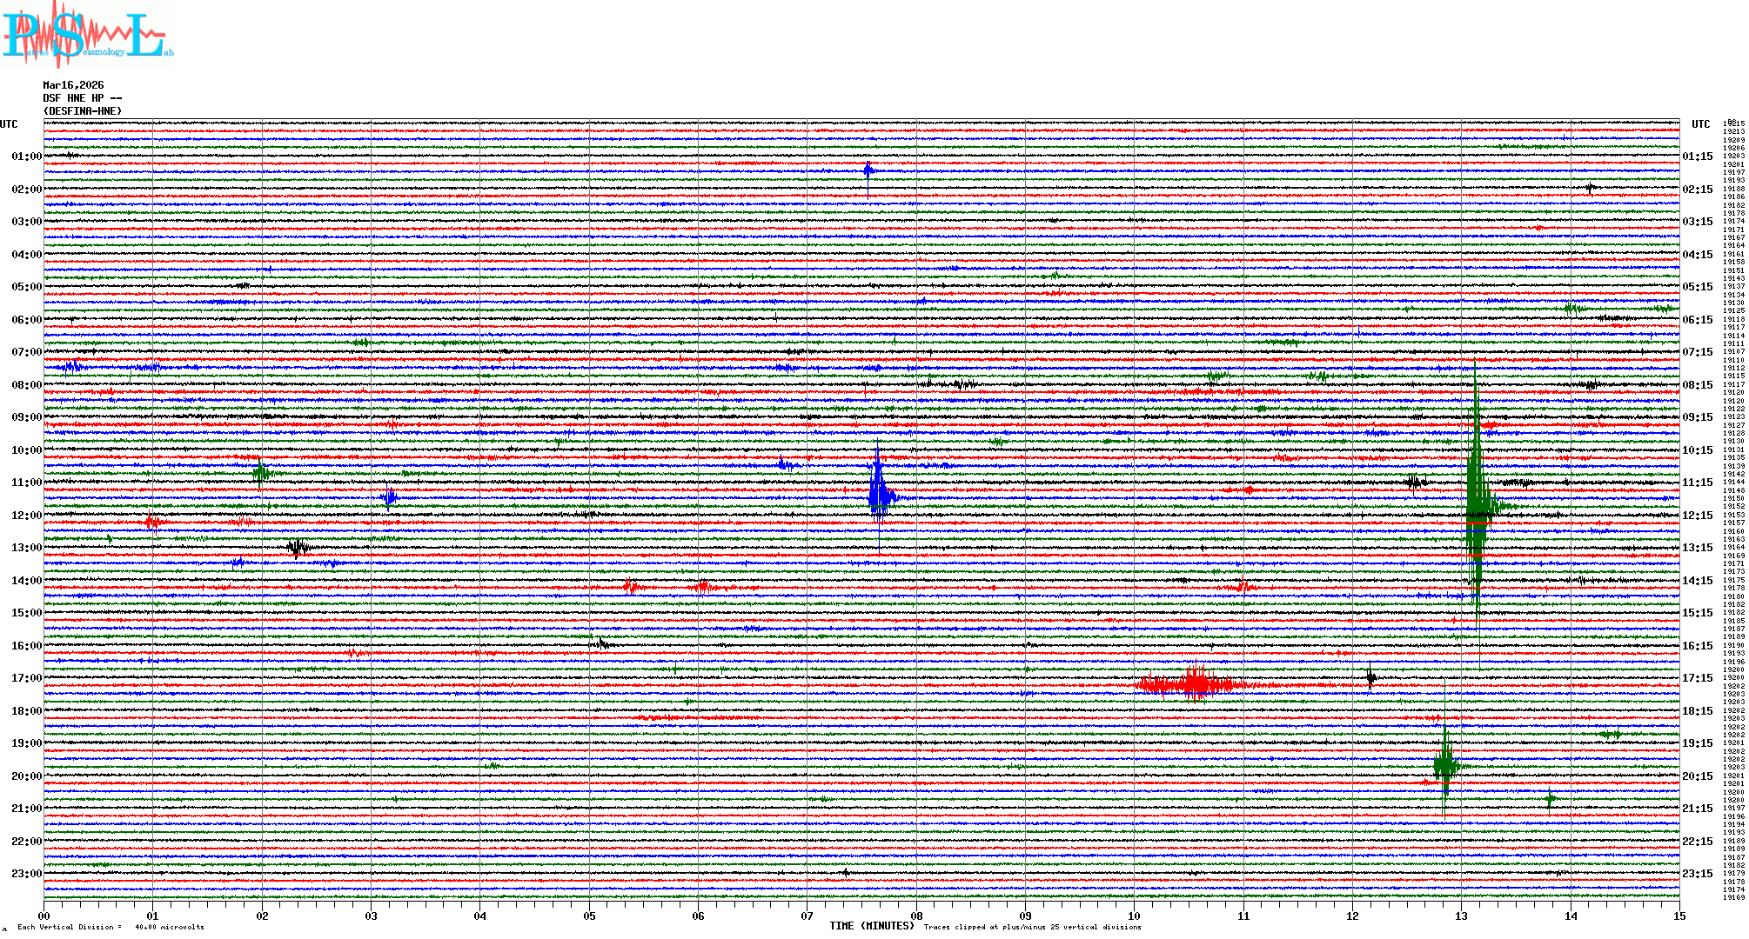Click the green event spike near 20:00

(1445, 764)
